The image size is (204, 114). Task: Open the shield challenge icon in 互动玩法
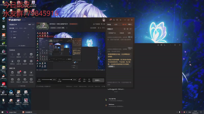tap(19, 54)
